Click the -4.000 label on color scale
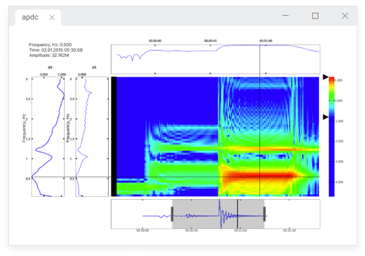365x256 pixels. pos(339,182)
